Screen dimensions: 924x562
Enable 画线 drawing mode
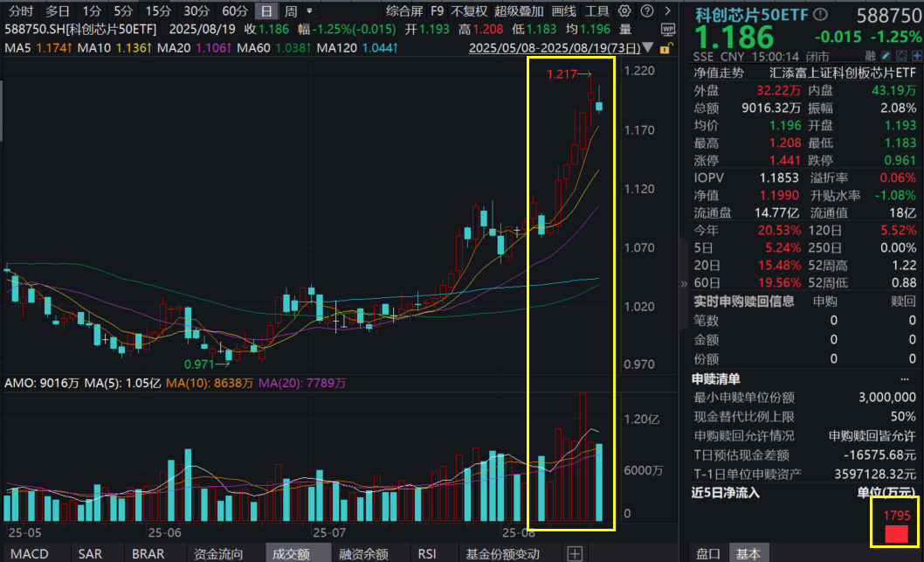coord(564,11)
